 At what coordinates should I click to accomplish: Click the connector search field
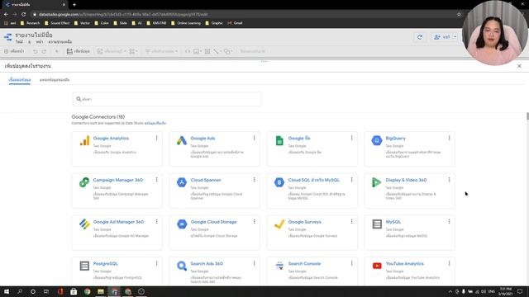pos(167,99)
